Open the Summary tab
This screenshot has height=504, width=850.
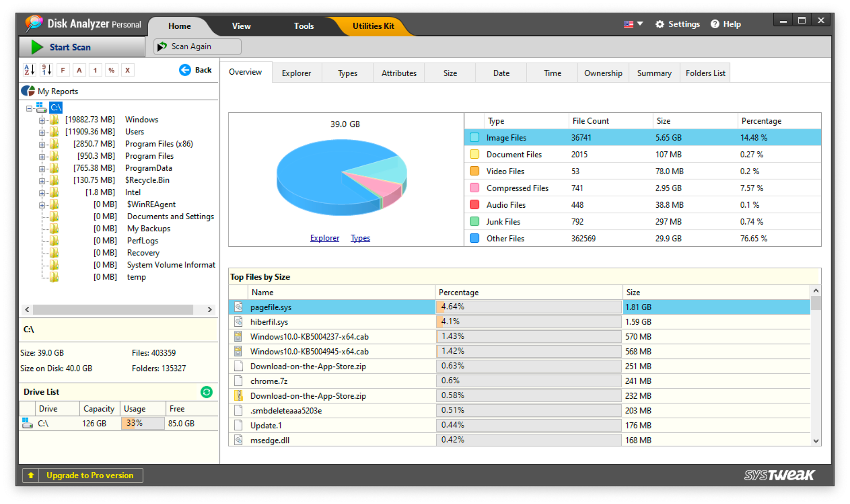654,73
